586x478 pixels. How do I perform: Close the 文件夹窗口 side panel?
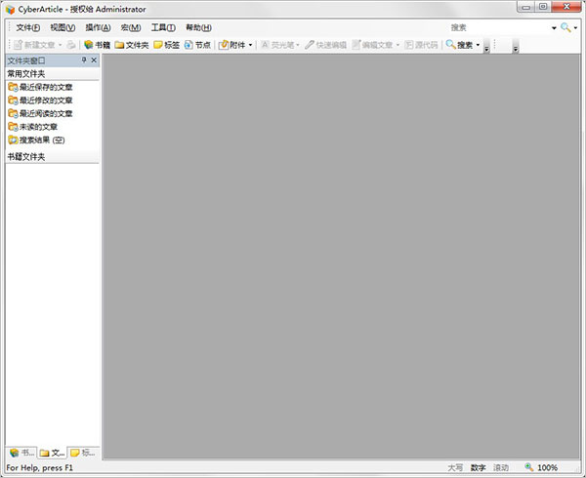[94, 60]
